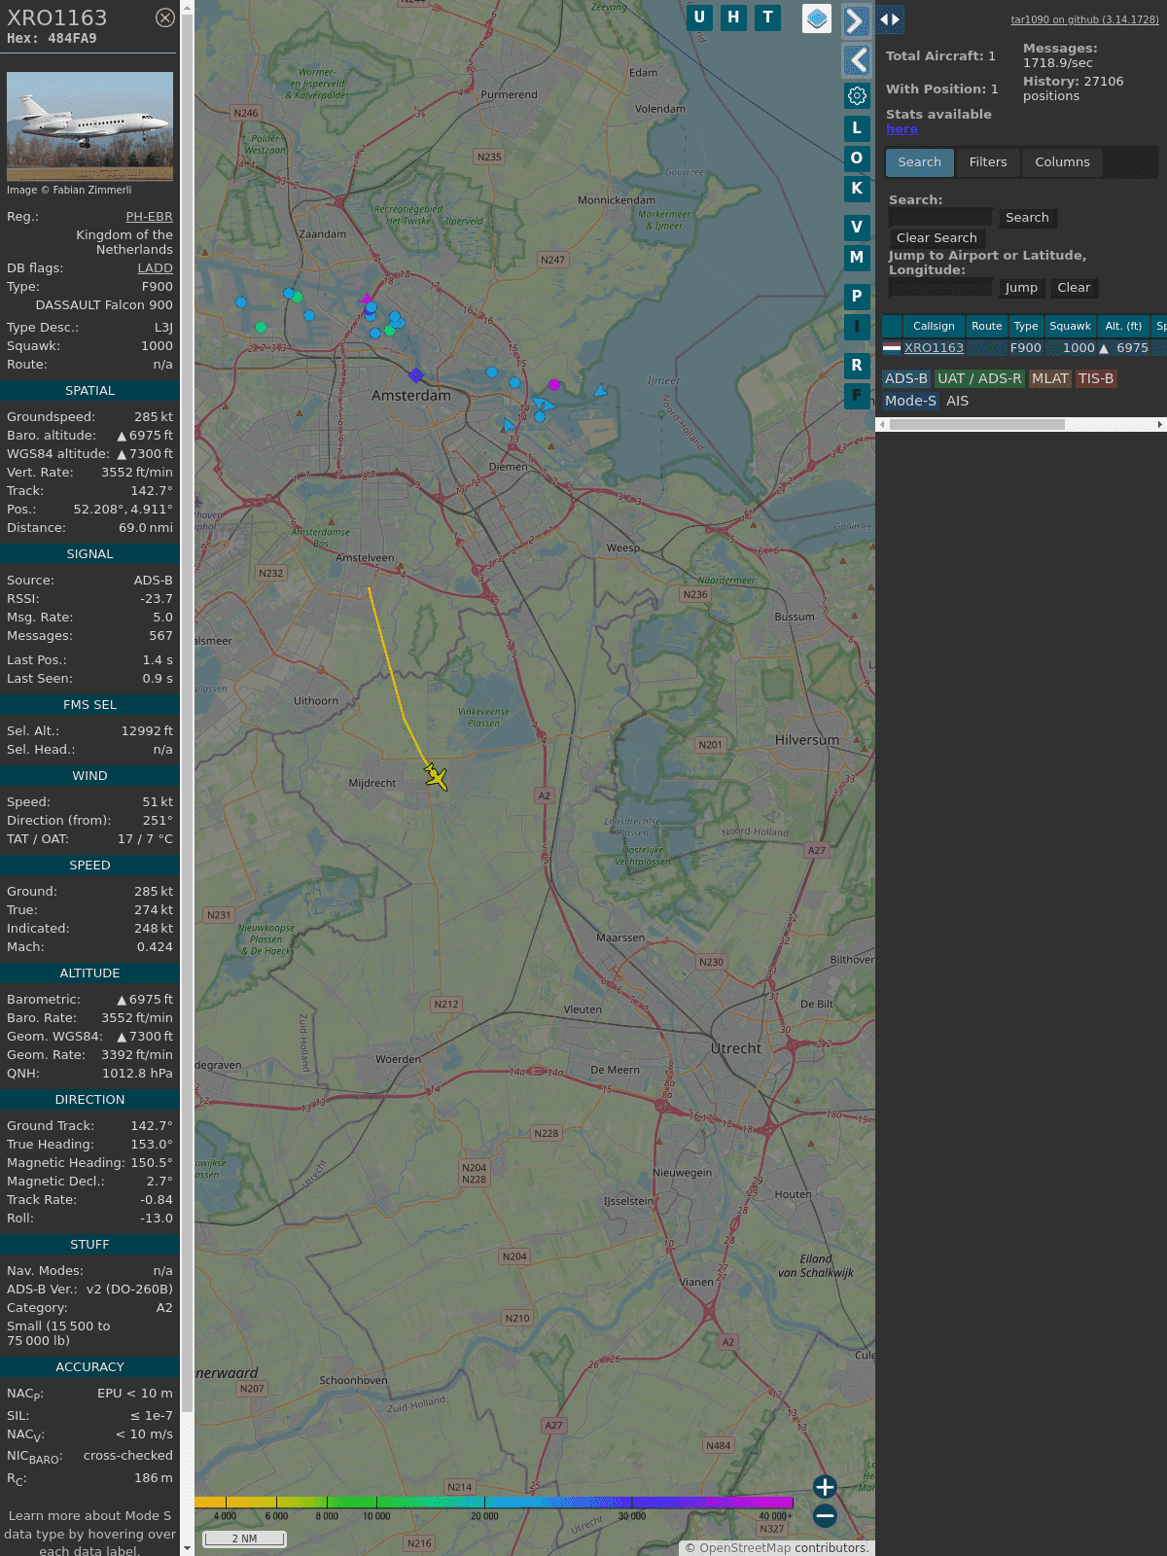The height and width of the screenshot is (1556, 1167).
Task: Click the magenta circle marker near IJmeer
Action: point(554,385)
